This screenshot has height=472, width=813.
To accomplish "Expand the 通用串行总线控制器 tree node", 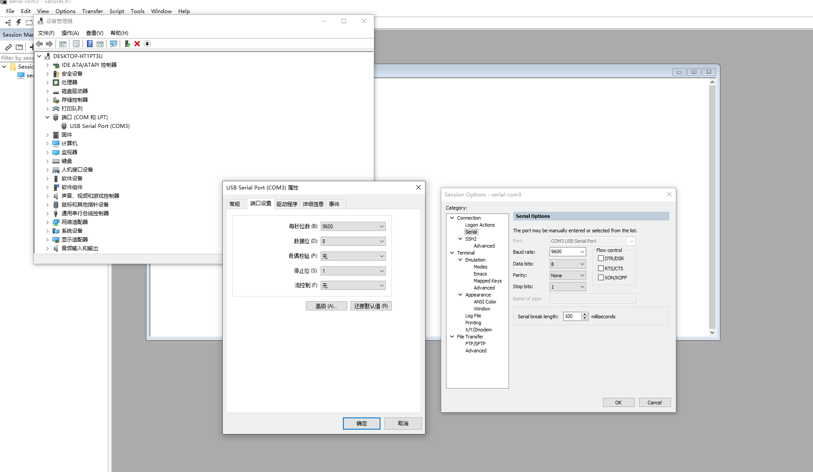I will [x=48, y=214].
